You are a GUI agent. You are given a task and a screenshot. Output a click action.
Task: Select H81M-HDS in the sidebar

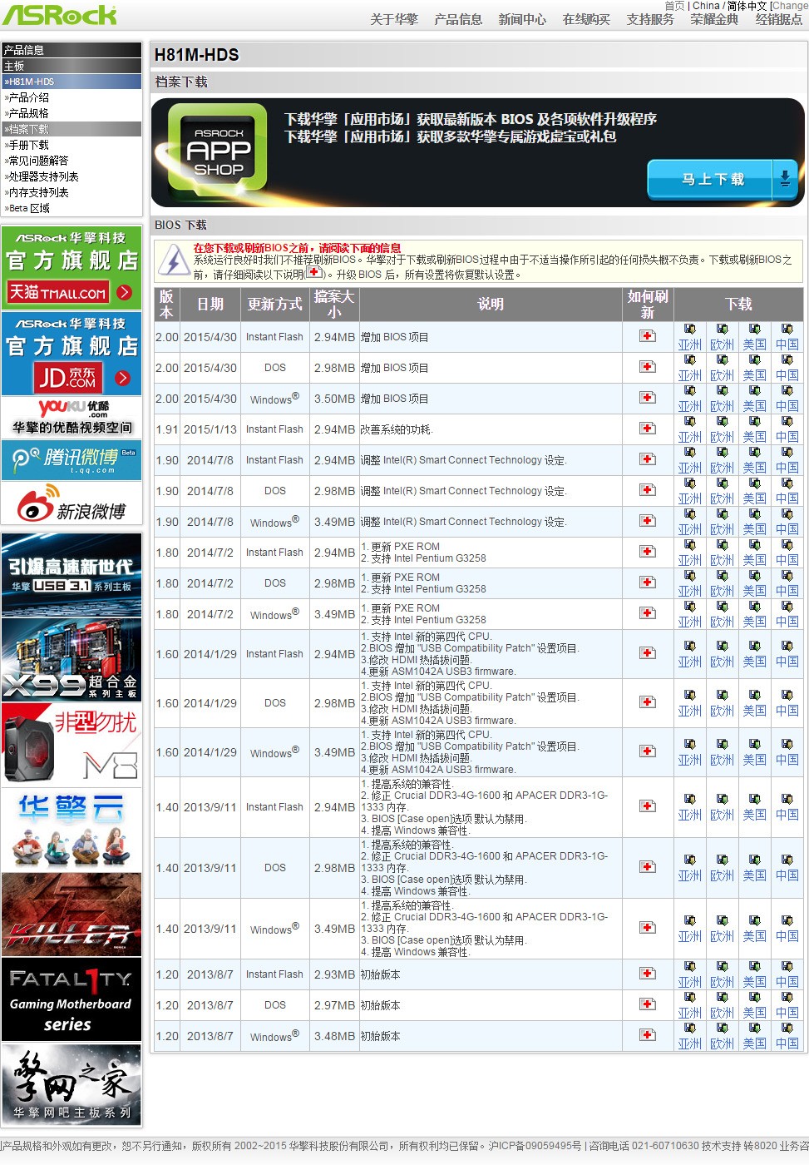32,82
